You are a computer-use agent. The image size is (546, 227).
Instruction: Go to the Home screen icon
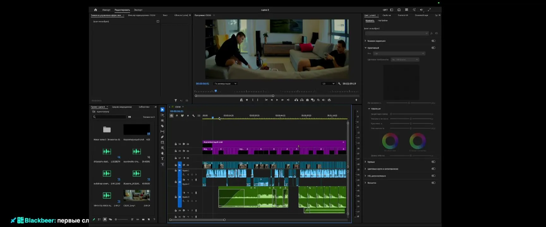tap(95, 10)
